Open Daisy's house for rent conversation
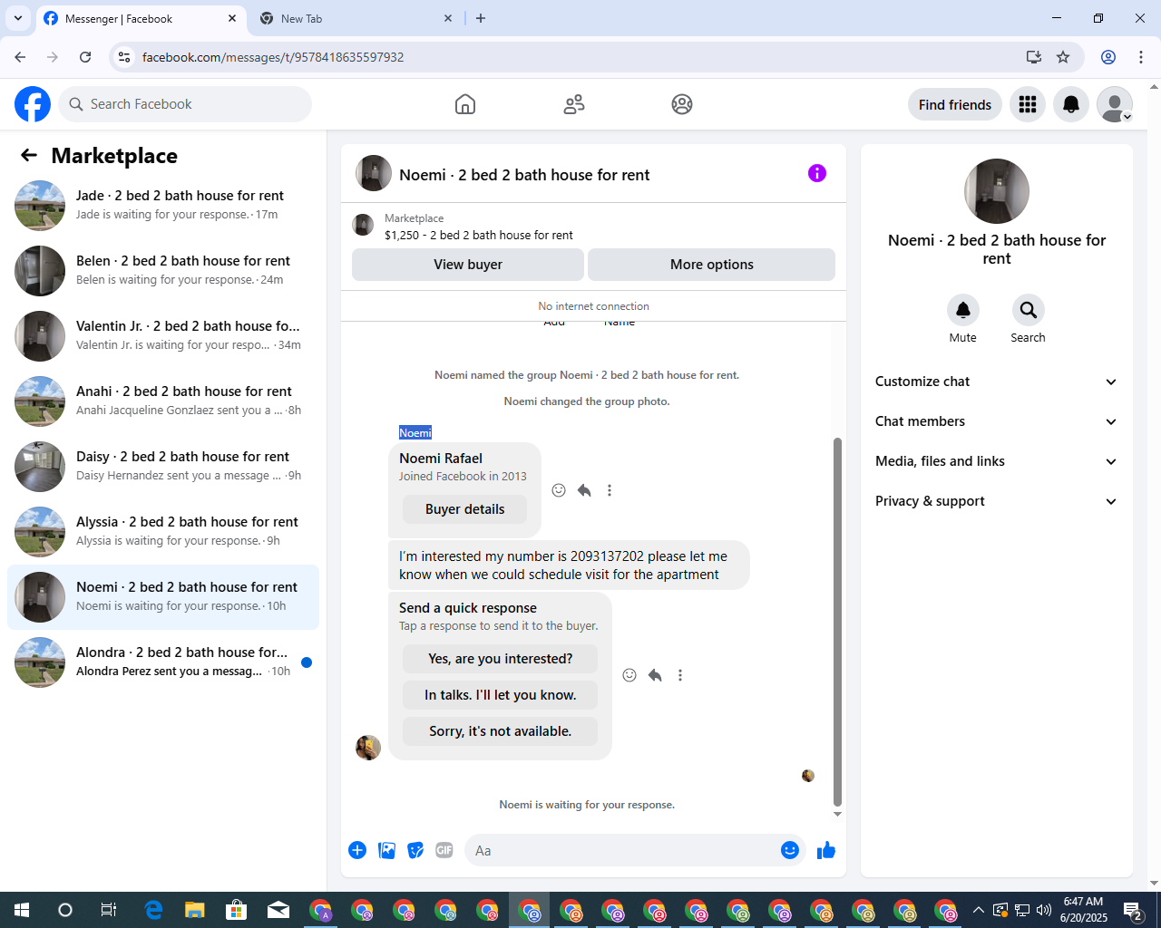 point(163,466)
